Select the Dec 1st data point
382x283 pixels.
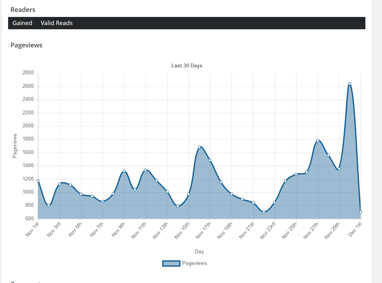360,212
